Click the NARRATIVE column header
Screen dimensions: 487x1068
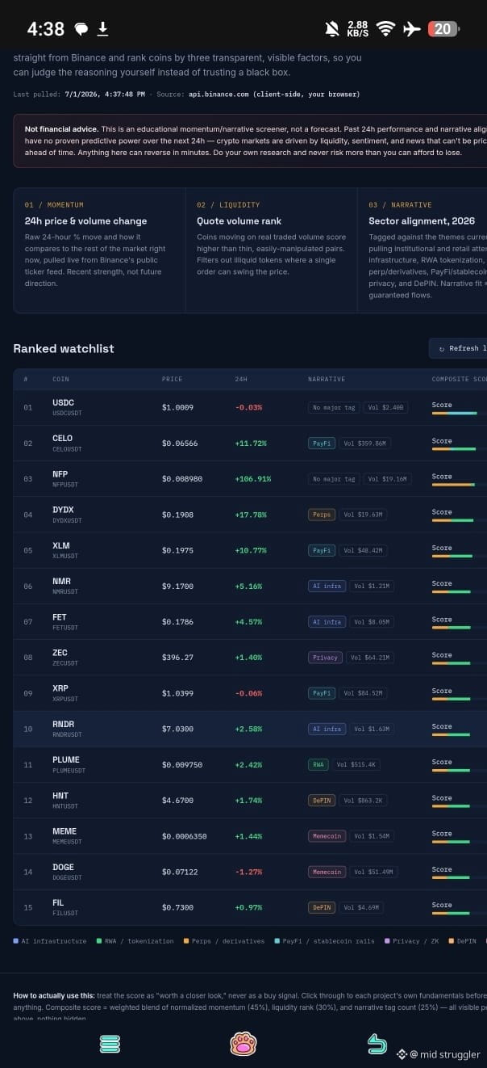[327, 379]
